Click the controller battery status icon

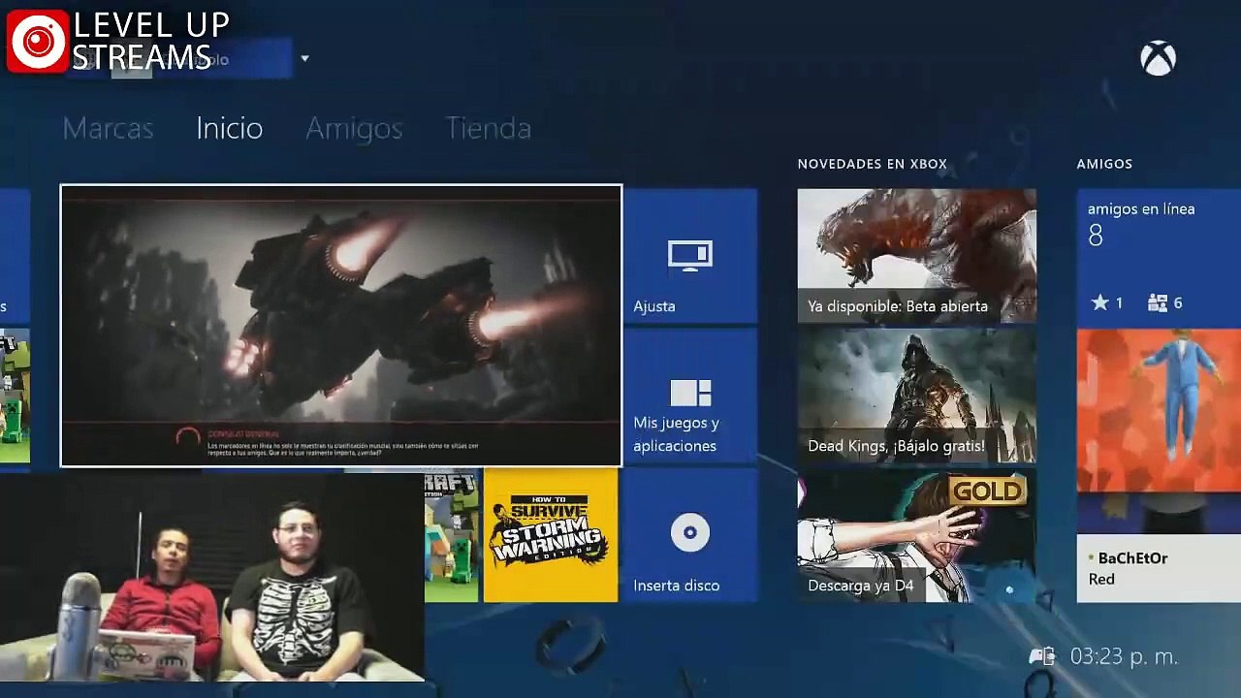click(x=1042, y=657)
